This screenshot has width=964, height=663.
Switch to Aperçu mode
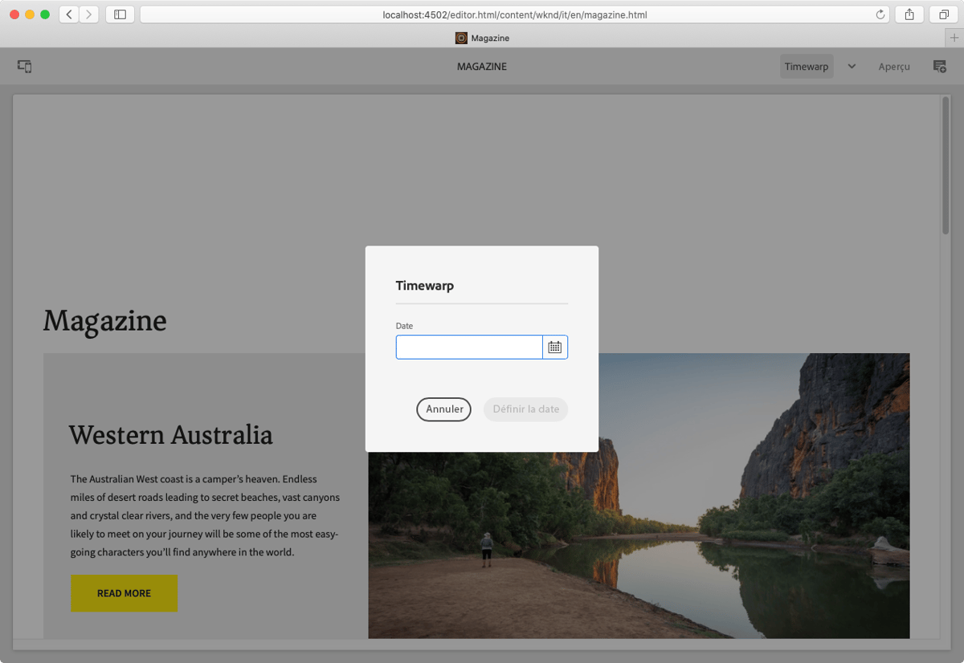(x=894, y=67)
